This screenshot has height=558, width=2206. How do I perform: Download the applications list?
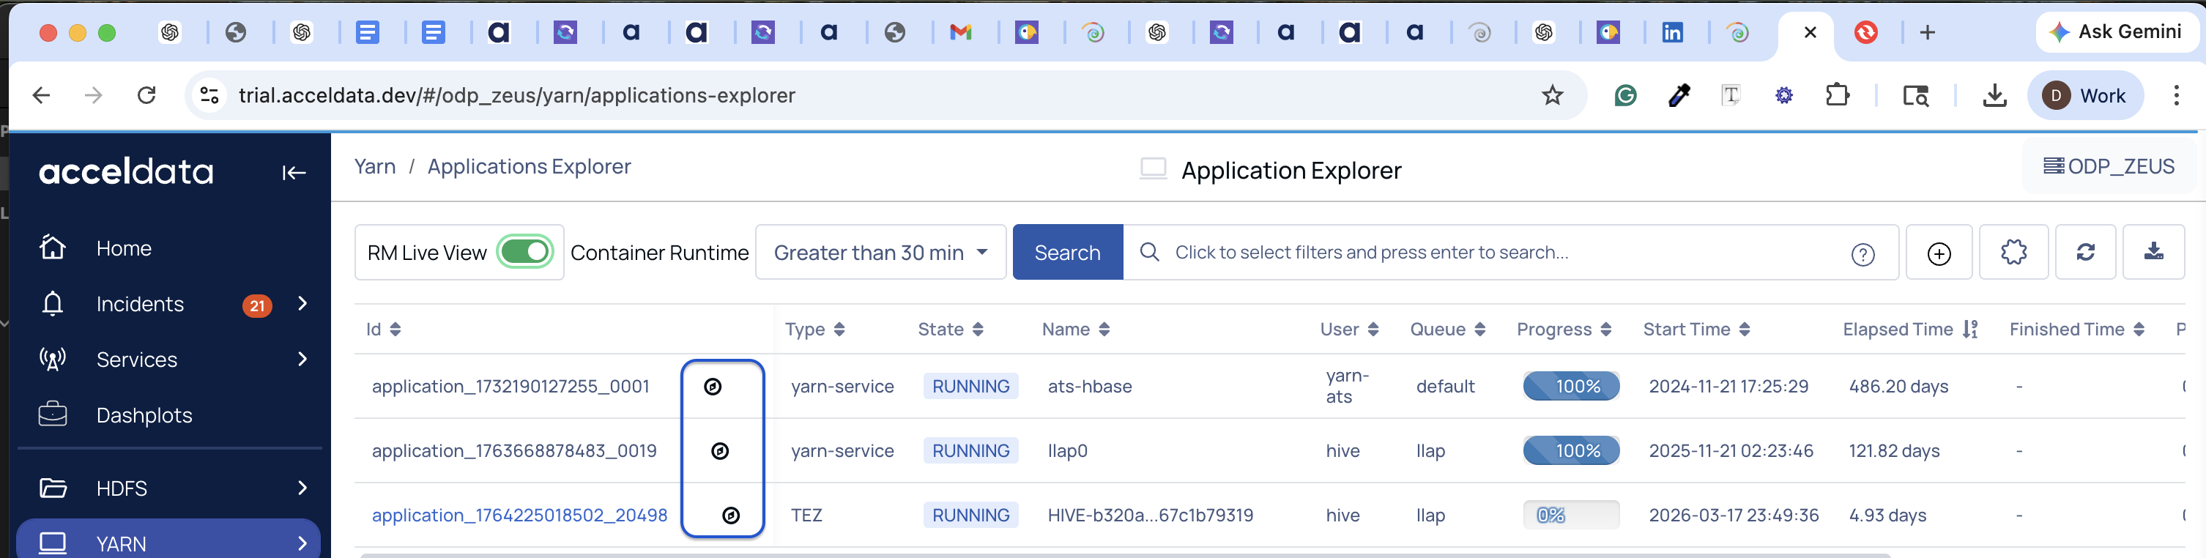click(2153, 252)
